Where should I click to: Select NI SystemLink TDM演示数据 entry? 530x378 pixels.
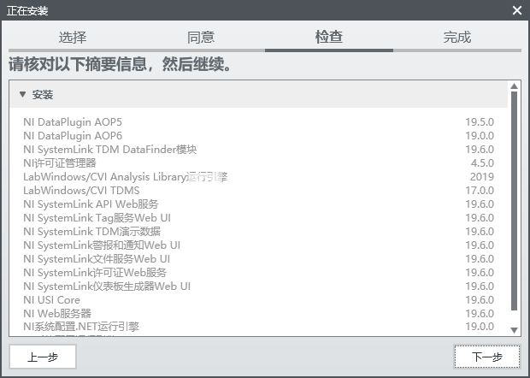tap(258, 231)
